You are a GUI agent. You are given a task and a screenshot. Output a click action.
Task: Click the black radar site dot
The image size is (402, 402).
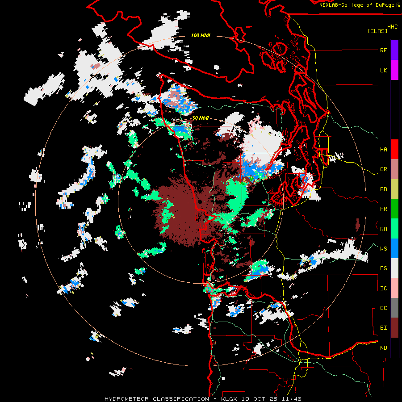pos(200,202)
